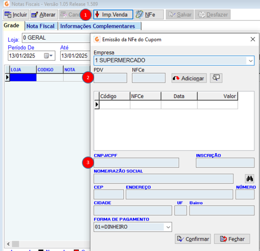Click the Incluir toolbar button

(16, 15)
